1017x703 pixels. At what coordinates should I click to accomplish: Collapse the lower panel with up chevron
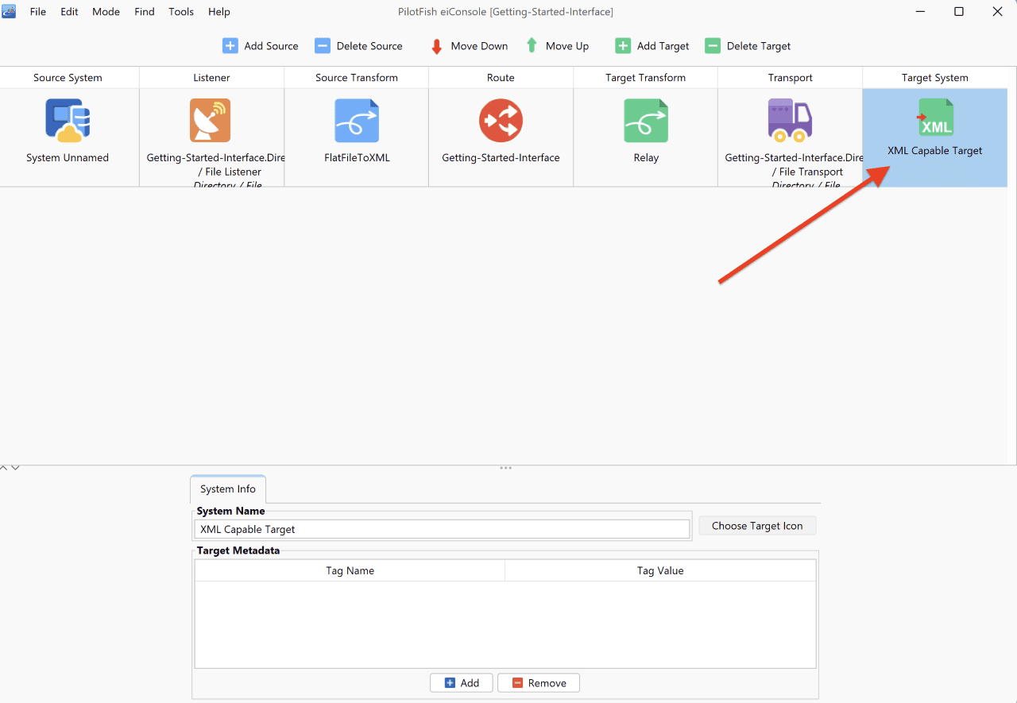4,468
